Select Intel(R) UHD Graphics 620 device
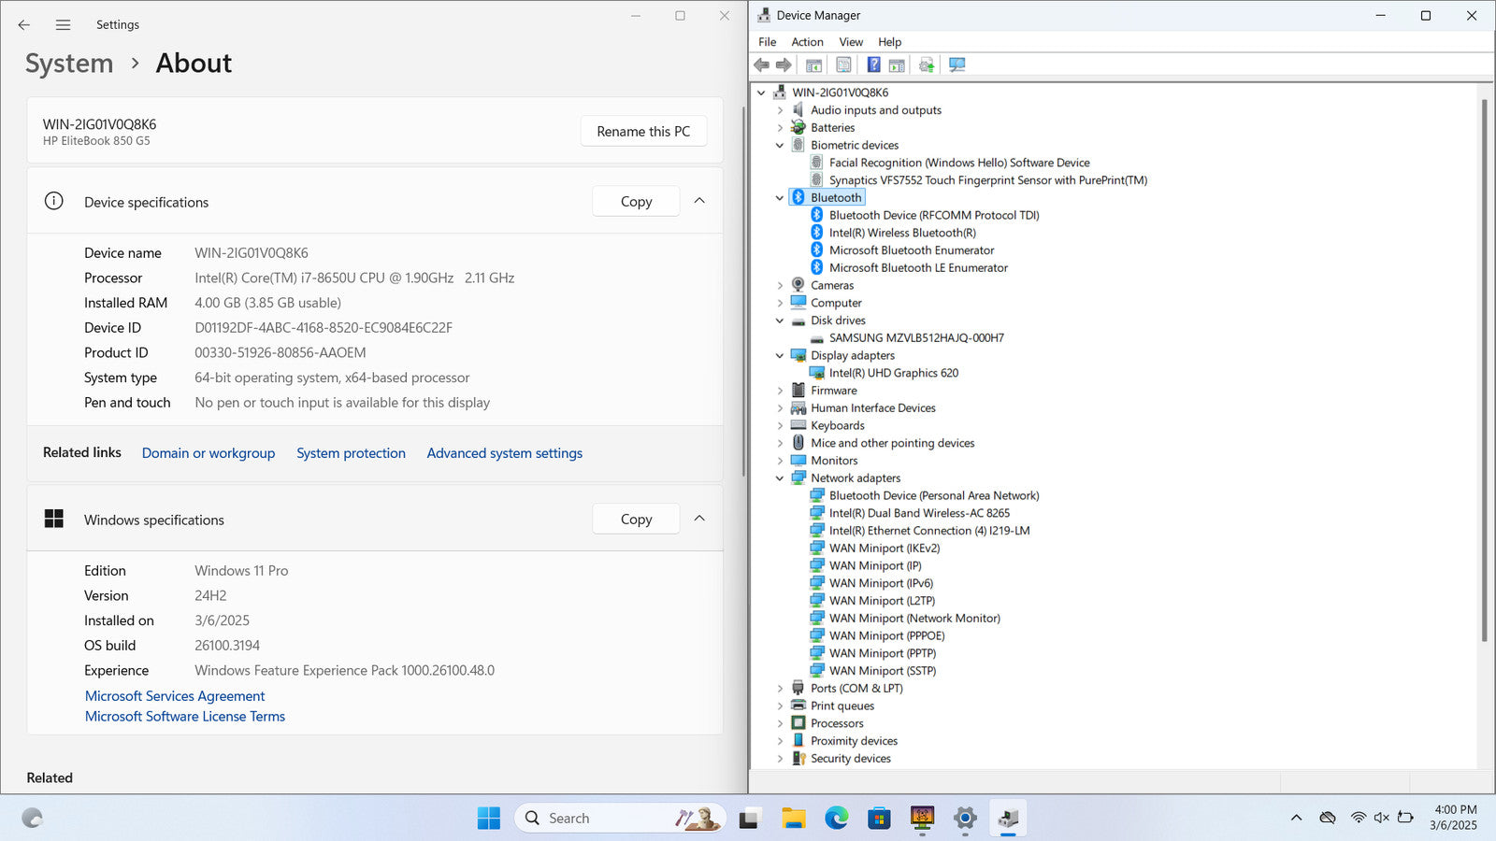Image resolution: width=1496 pixels, height=841 pixels. [x=893, y=373]
